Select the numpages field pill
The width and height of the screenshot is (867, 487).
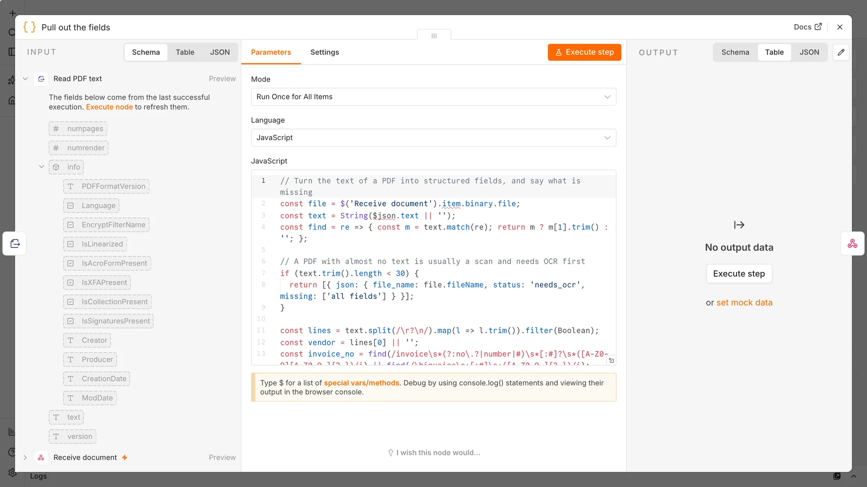coord(78,128)
